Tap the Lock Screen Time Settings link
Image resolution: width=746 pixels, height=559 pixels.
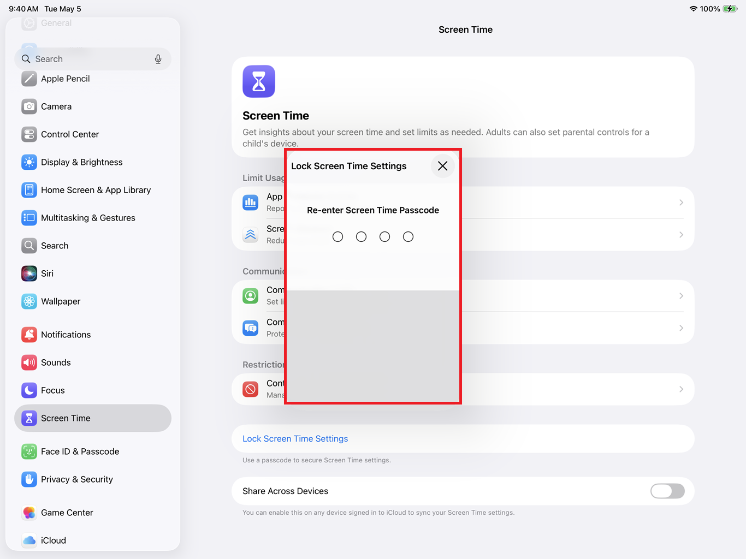[295, 439]
